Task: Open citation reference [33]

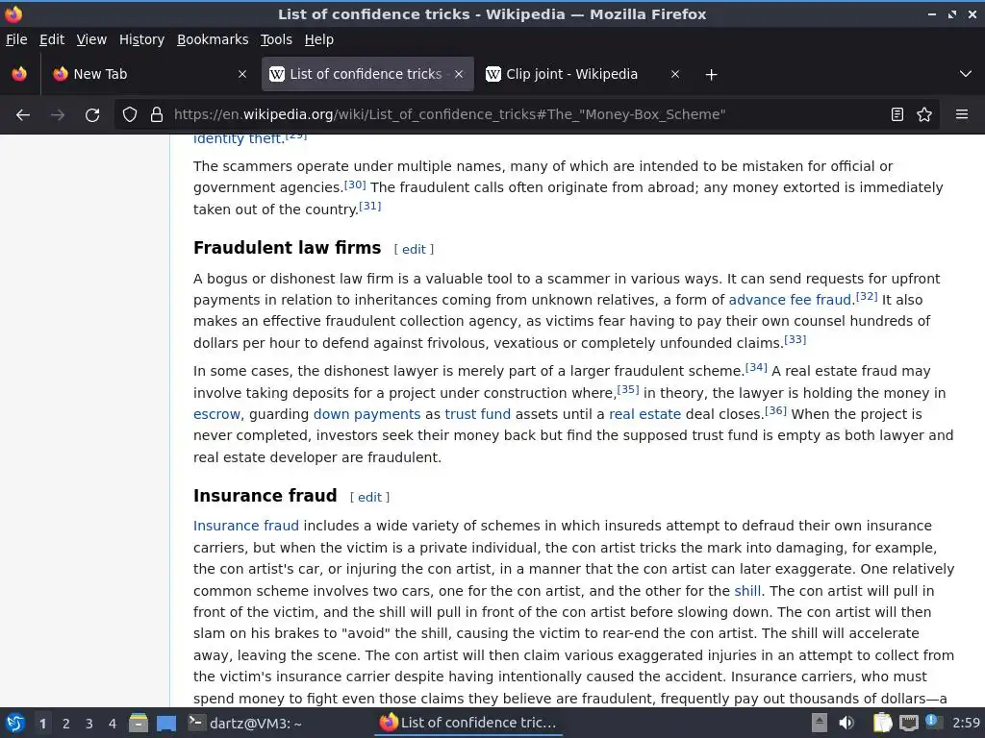Action: 796,339
